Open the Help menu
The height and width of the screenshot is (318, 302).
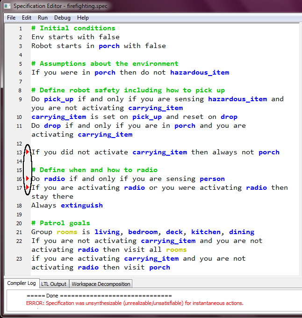pos(83,18)
